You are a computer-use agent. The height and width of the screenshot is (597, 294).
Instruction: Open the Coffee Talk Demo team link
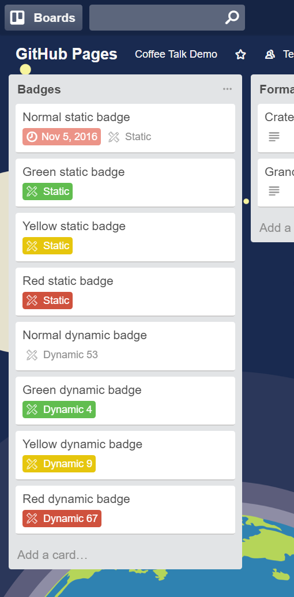coord(176,54)
